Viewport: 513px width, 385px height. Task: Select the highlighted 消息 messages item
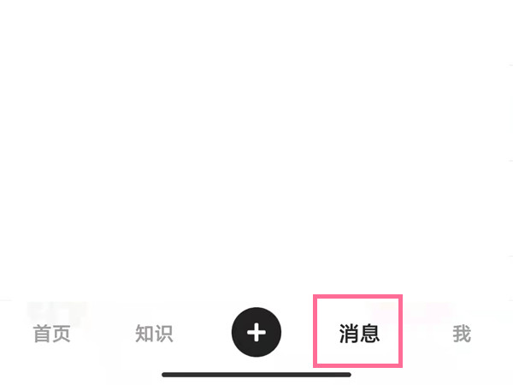click(358, 331)
